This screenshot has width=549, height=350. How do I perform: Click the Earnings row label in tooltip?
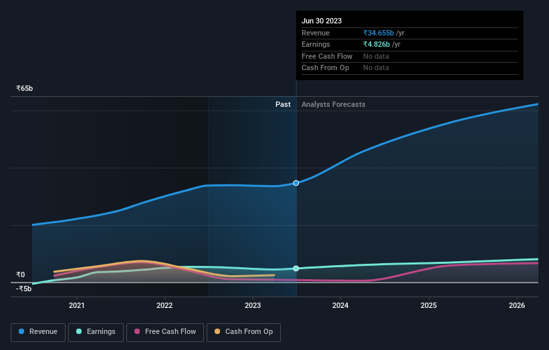click(x=316, y=44)
